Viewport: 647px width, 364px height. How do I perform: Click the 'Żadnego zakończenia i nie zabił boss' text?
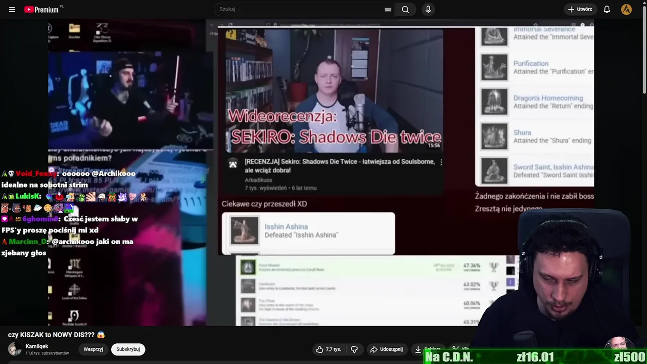pos(534,196)
